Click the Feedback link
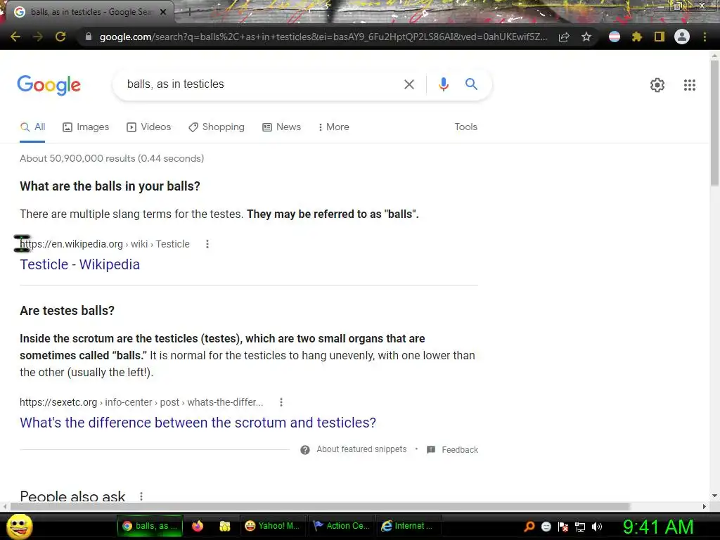 [x=460, y=450]
